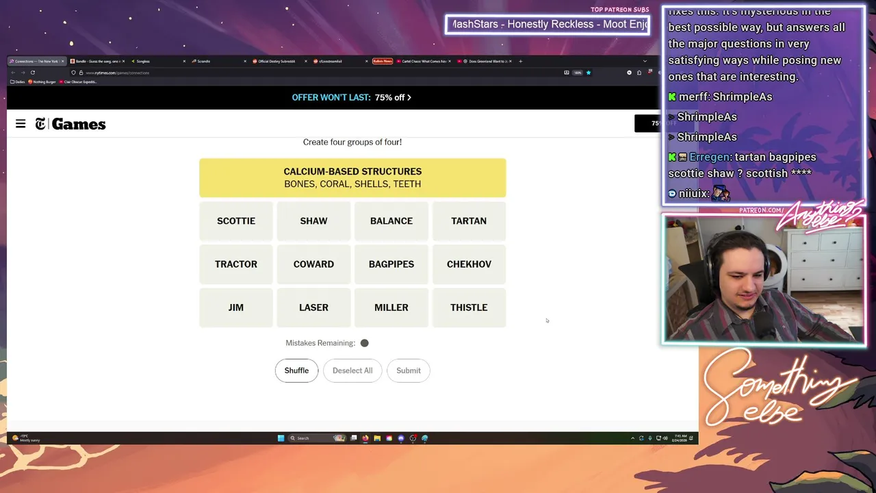Click the NYT Games logo
This screenshot has height=493, width=876.
(70, 124)
